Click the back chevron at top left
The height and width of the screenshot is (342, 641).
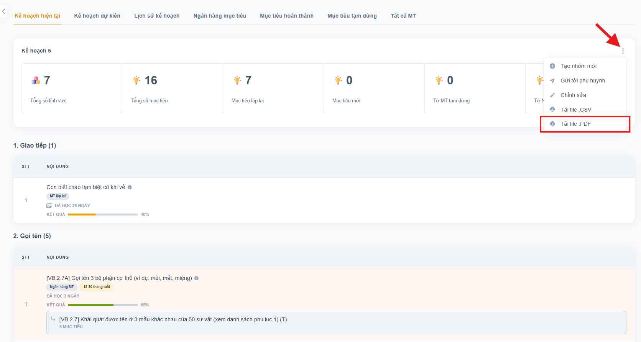pos(3,11)
